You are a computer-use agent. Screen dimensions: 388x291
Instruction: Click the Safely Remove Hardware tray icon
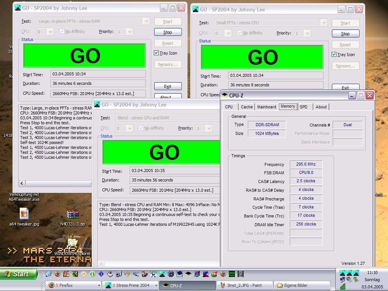[x=356, y=279]
